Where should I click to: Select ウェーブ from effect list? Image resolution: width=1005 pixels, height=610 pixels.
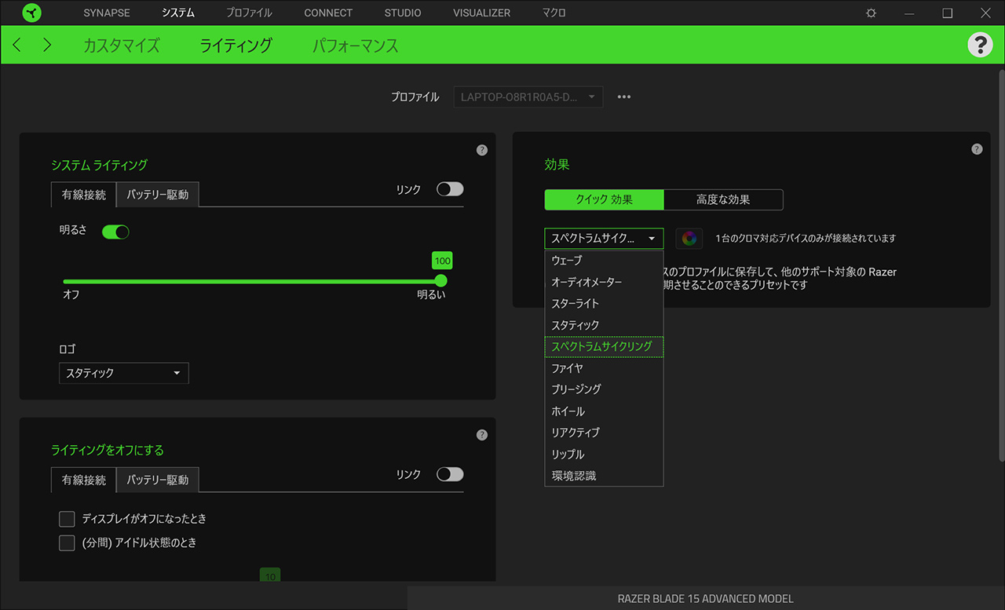[604, 260]
